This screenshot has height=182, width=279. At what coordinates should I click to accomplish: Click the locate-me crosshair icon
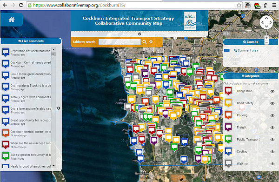[151, 42]
